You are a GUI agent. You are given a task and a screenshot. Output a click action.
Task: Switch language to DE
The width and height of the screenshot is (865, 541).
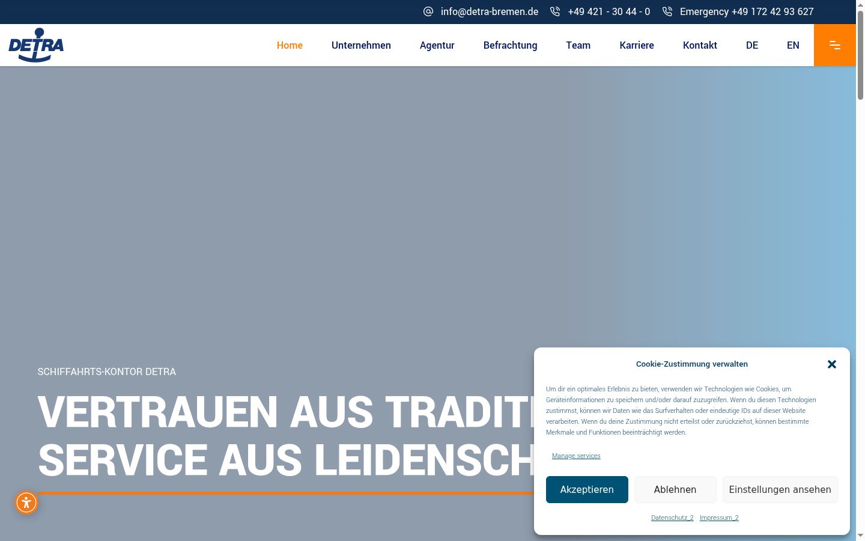752,45
